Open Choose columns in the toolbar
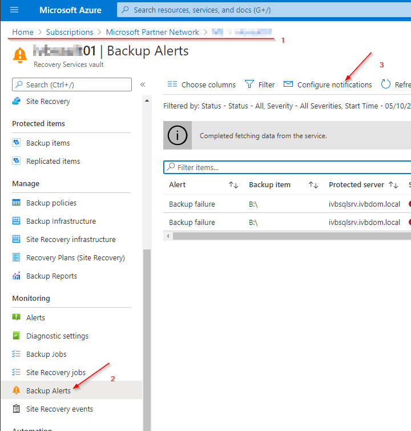 [x=208, y=84]
